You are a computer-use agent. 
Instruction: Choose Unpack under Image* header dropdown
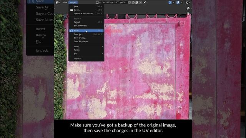click(86, 59)
